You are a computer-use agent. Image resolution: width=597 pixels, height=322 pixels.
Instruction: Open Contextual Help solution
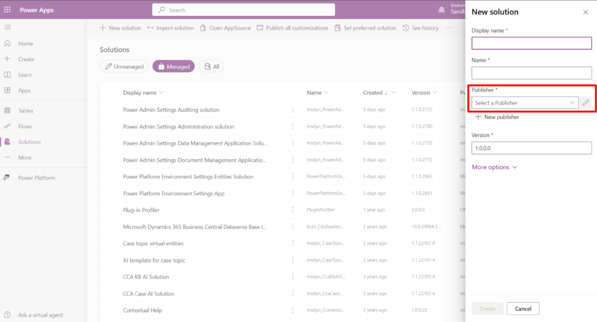142,310
